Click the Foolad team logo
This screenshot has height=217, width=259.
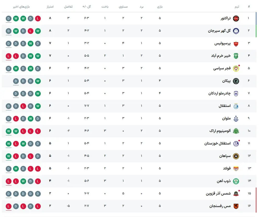pos(236,169)
